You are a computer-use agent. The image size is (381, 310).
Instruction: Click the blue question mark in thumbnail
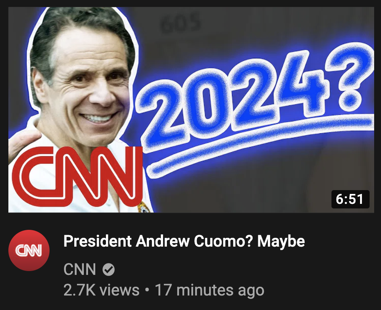(x=351, y=77)
